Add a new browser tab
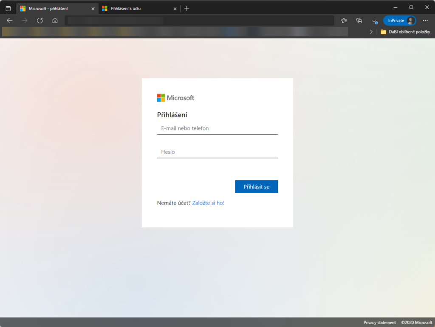 (x=187, y=8)
